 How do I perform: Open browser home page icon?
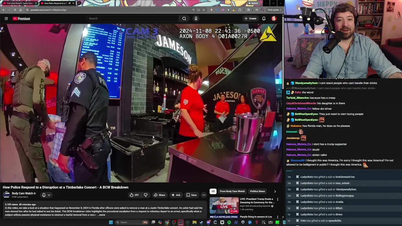click(x=20, y=10)
